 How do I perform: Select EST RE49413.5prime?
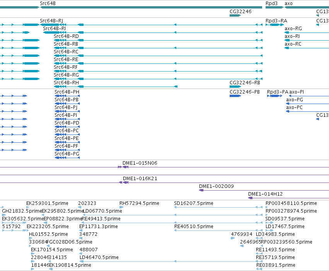(x=101, y=219)
